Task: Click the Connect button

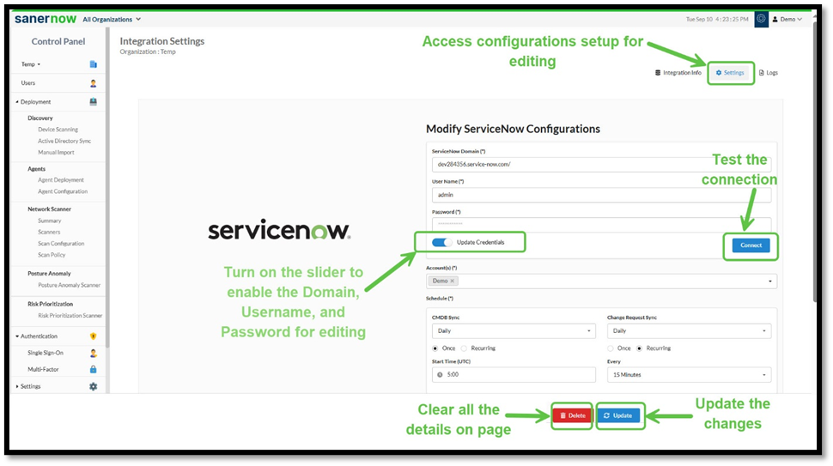Action: pyautogui.click(x=751, y=245)
